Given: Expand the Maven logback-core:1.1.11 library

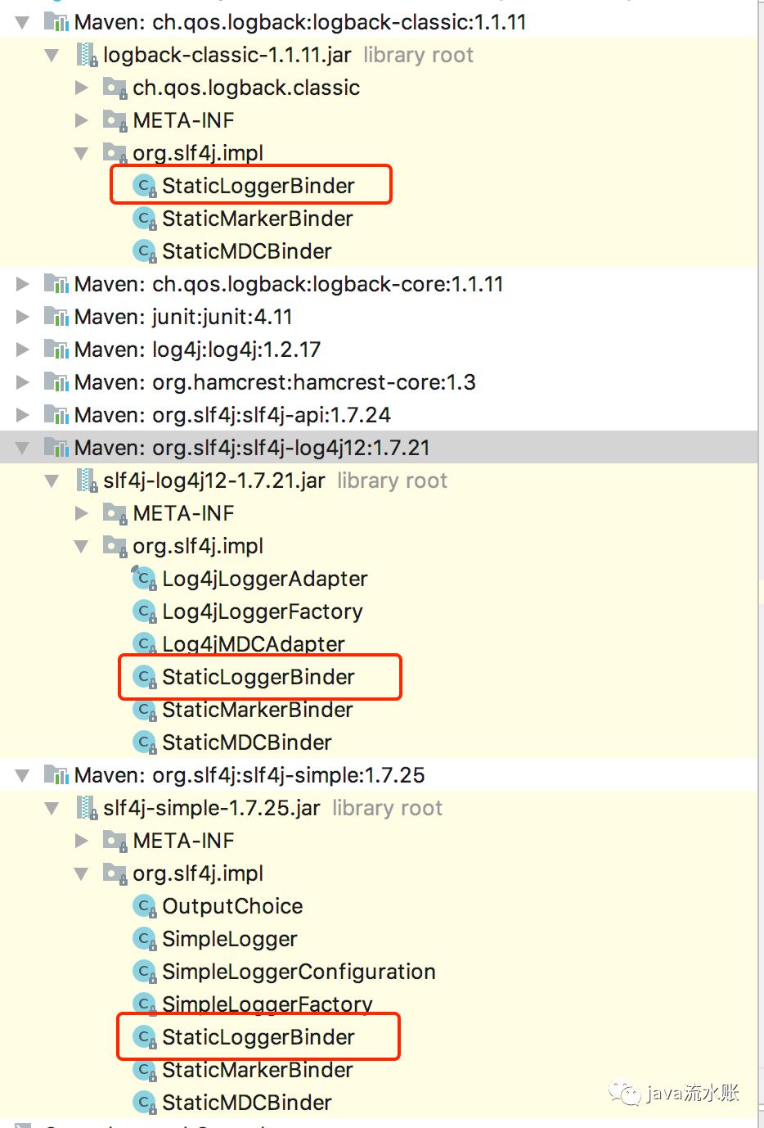Looking at the screenshot, I should pos(23,284).
